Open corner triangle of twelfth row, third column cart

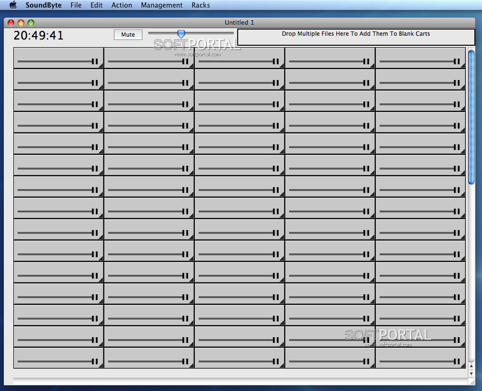click(282, 301)
